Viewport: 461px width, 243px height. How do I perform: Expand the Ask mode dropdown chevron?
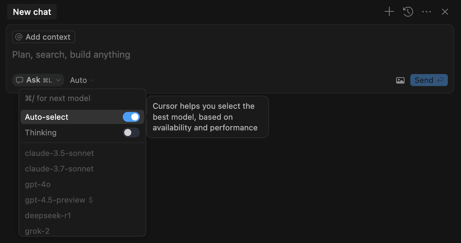(x=58, y=80)
